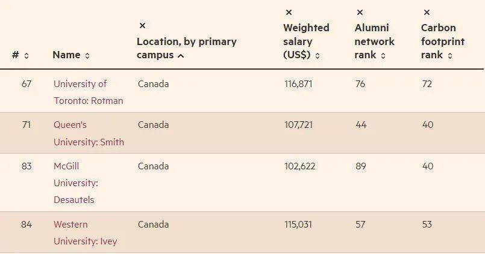This screenshot has height=254, width=485.
Task: Click the Location, by primary campus header
Action: click(x=187, y=49)
